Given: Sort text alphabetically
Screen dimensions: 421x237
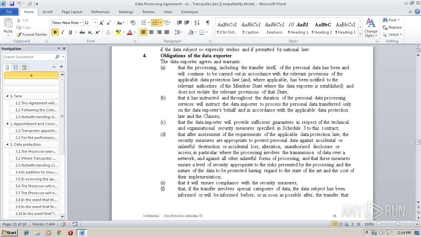Looking at the screenshot, I should click(197, 23).
